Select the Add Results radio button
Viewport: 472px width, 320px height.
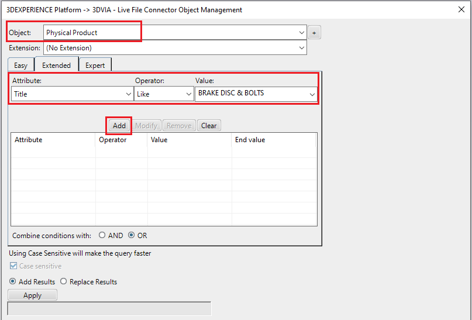pos(13,281)
